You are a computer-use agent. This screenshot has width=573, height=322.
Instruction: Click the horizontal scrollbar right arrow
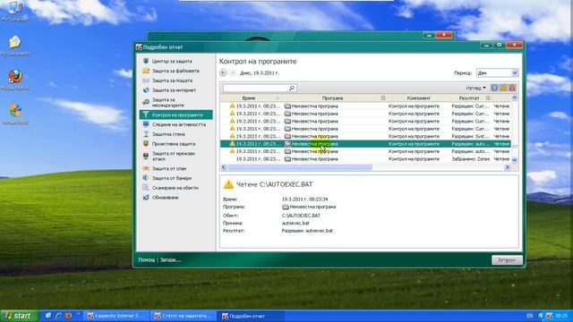coord(508,167)
